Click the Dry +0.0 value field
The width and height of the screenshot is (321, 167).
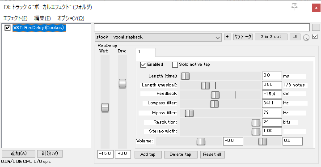click(x=123, y=154)
